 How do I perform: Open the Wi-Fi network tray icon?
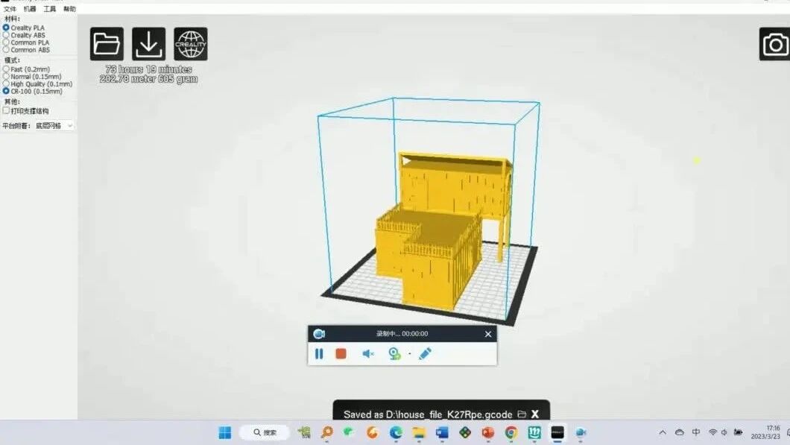712,432
